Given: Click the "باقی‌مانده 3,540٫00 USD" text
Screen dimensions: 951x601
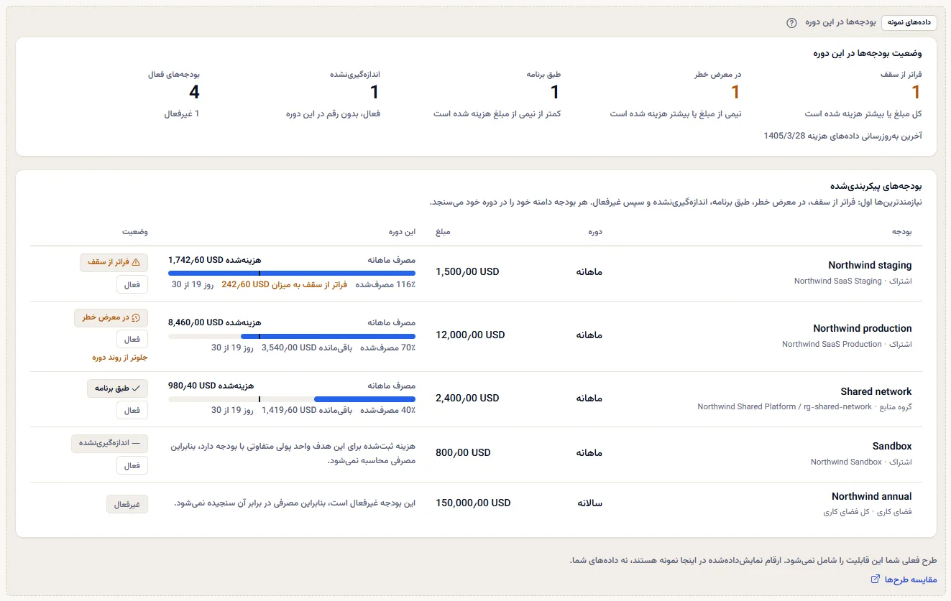Looking at the screenshot, I should click(306, 348).
